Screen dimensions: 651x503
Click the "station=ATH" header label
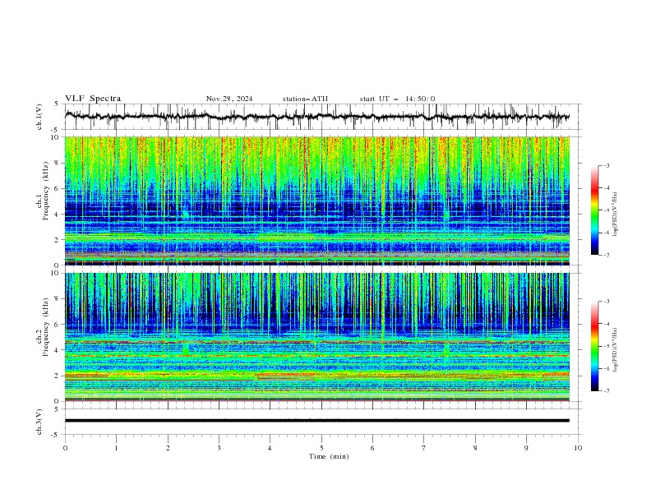[305, 99]
